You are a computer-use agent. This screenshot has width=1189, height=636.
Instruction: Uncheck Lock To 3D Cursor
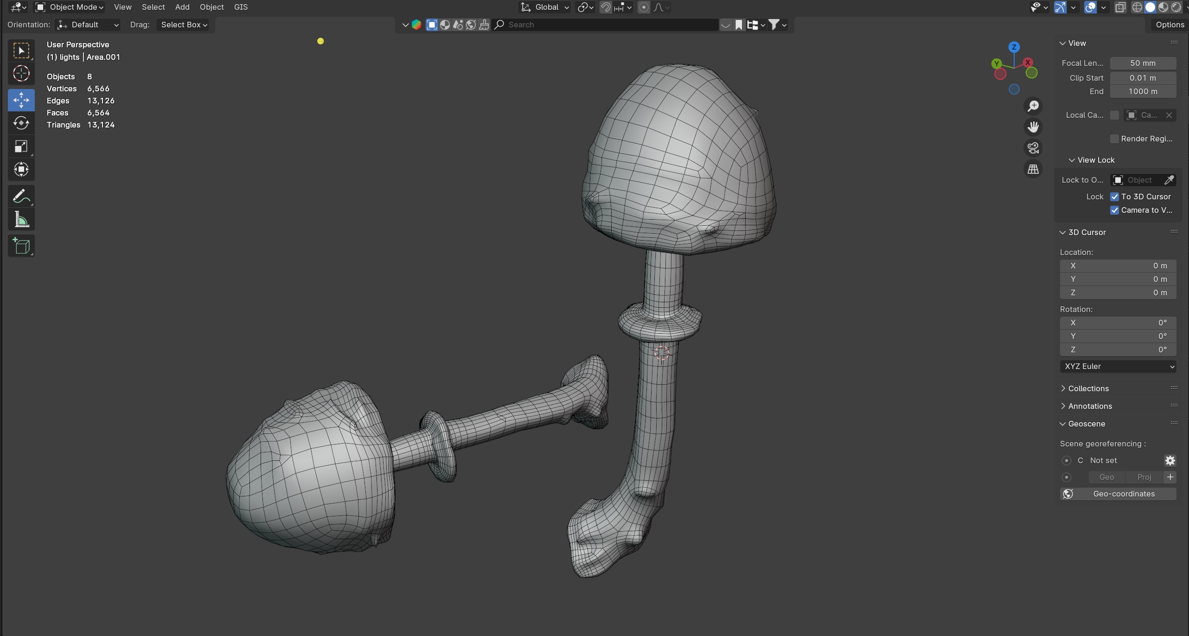(1114, 197)
